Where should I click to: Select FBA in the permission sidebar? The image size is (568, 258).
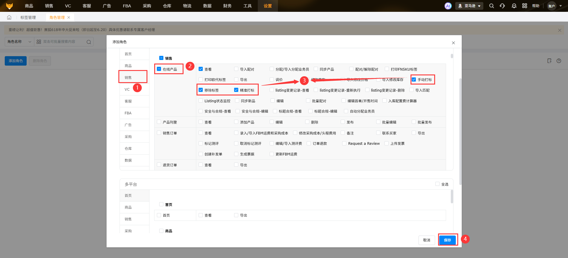pos(128,113)
